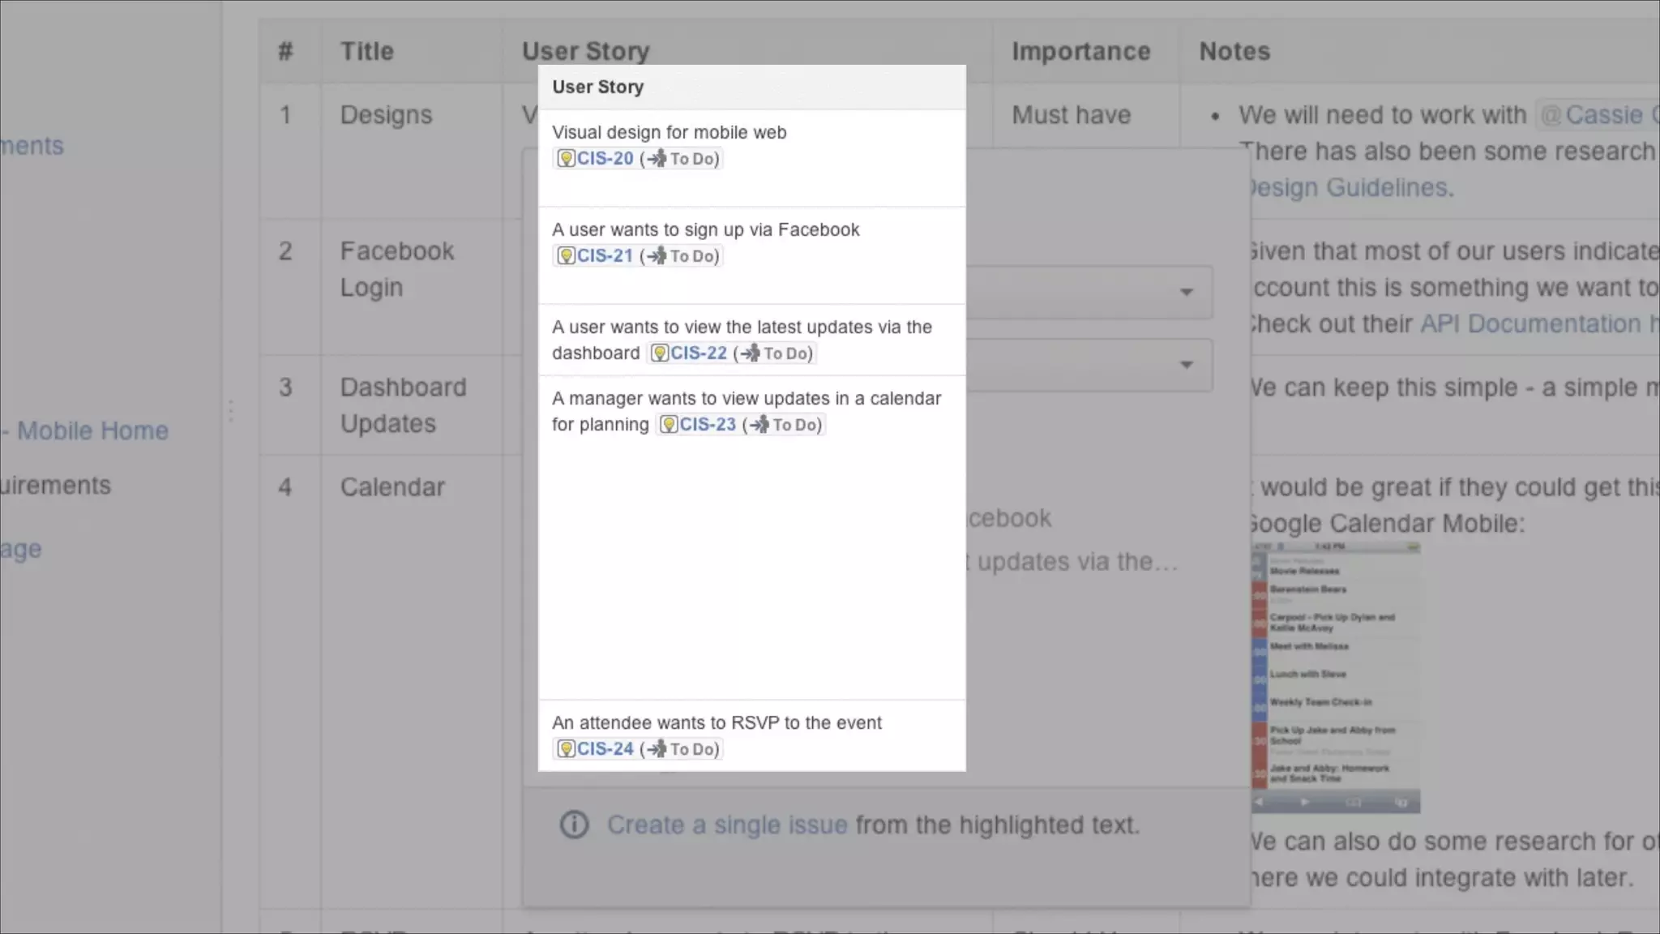Click the lightbulb icon beside CIS-23
This screenshot has width=1660, height=934.
(x=669, y=425)
